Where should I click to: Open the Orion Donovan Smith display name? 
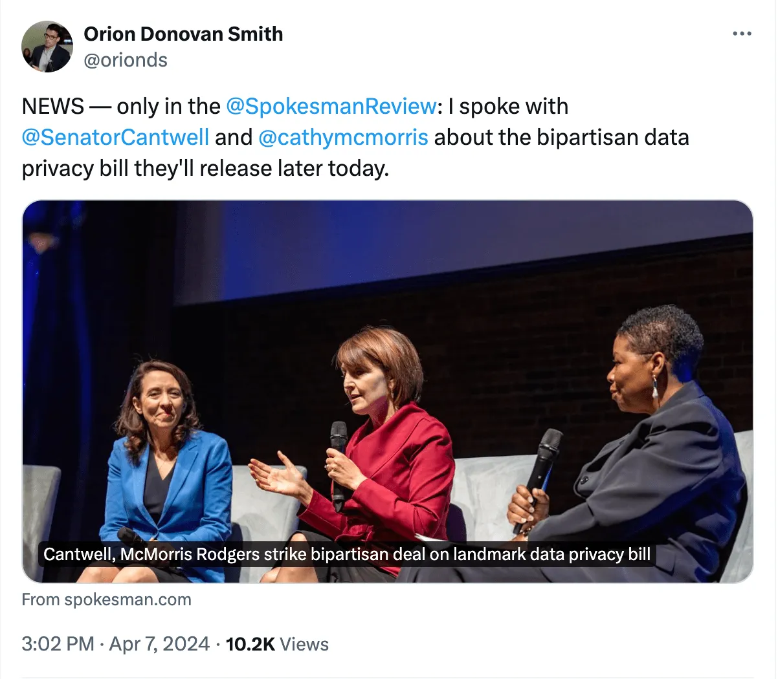click(x=183, y=34)
